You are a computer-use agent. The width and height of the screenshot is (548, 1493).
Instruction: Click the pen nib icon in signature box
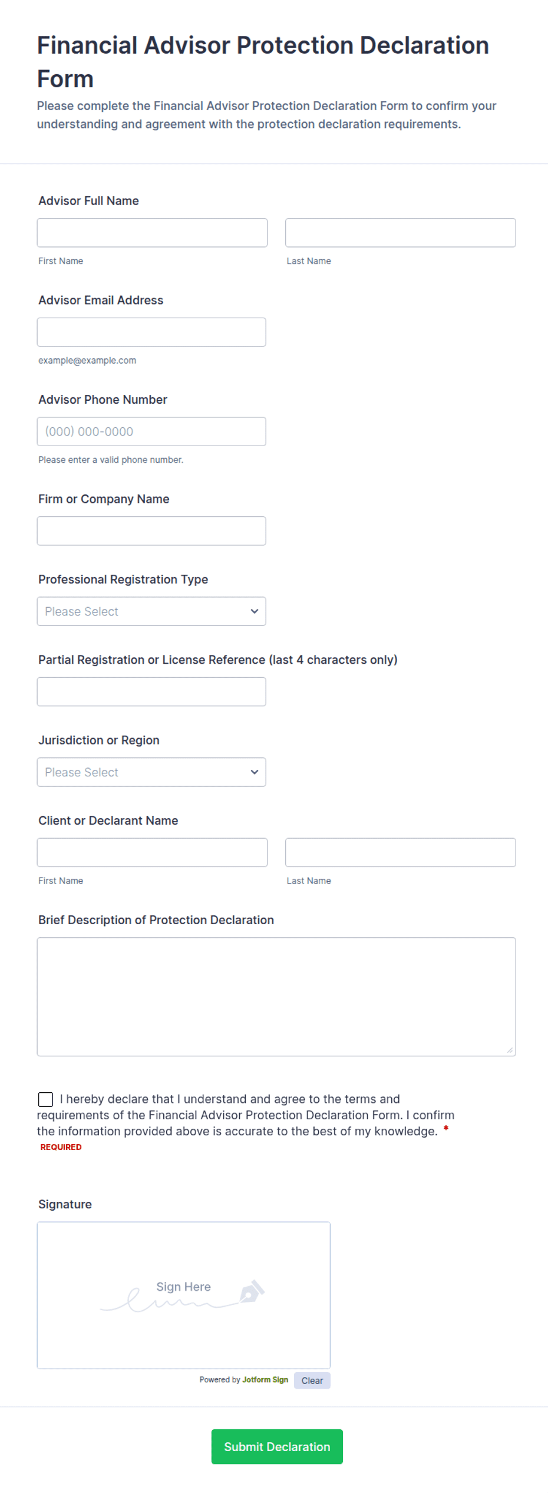(252, 1291)
